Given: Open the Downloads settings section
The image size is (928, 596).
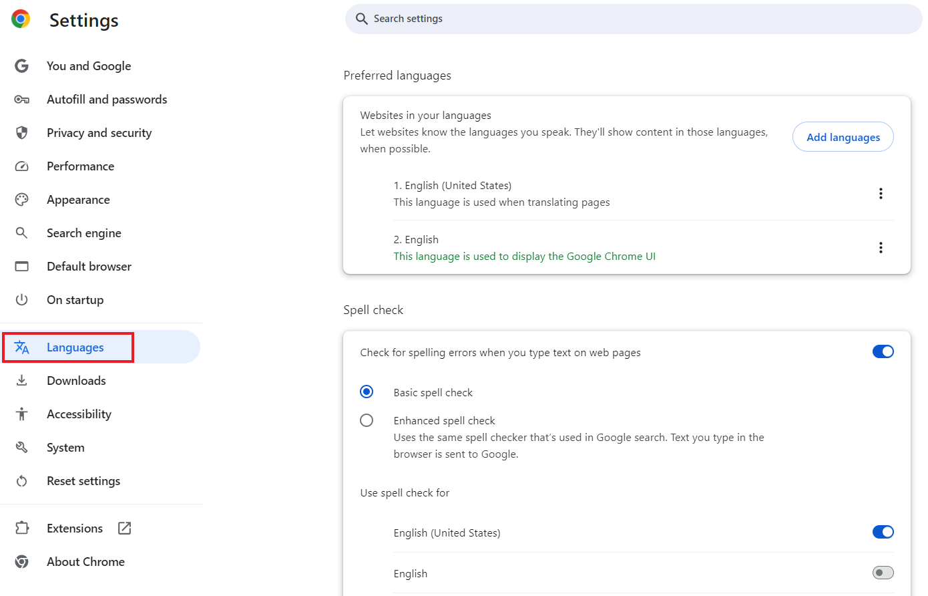Looking at the screenshot, I should click(x=76, y=381).
